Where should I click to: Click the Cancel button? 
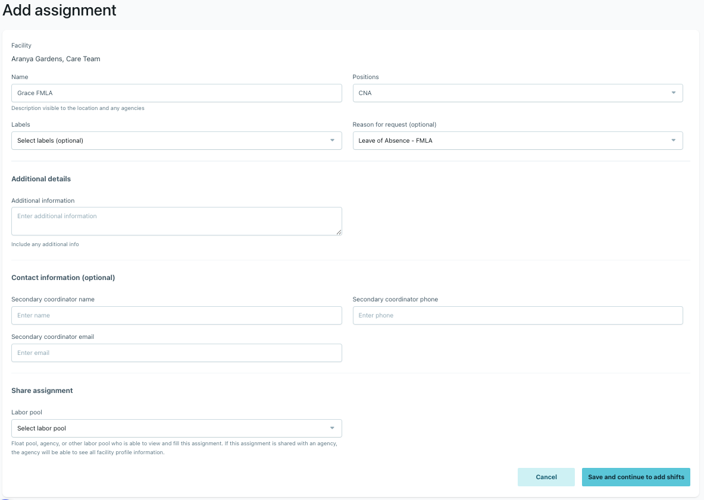pyautogui.click(x=546, y=477)
